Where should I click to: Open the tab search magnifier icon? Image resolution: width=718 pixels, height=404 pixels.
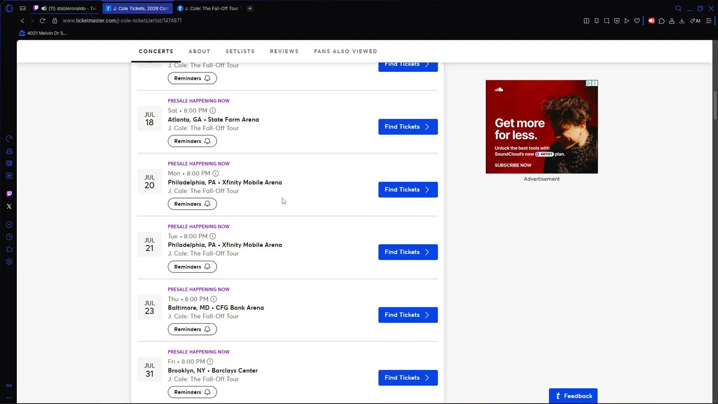pyautogui.click(x=678, y=8)
